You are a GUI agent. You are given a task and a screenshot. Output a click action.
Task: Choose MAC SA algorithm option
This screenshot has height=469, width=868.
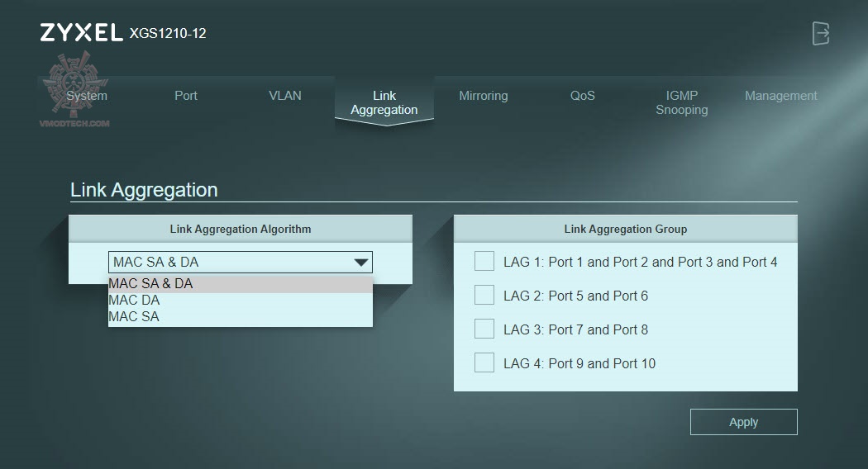134,316
